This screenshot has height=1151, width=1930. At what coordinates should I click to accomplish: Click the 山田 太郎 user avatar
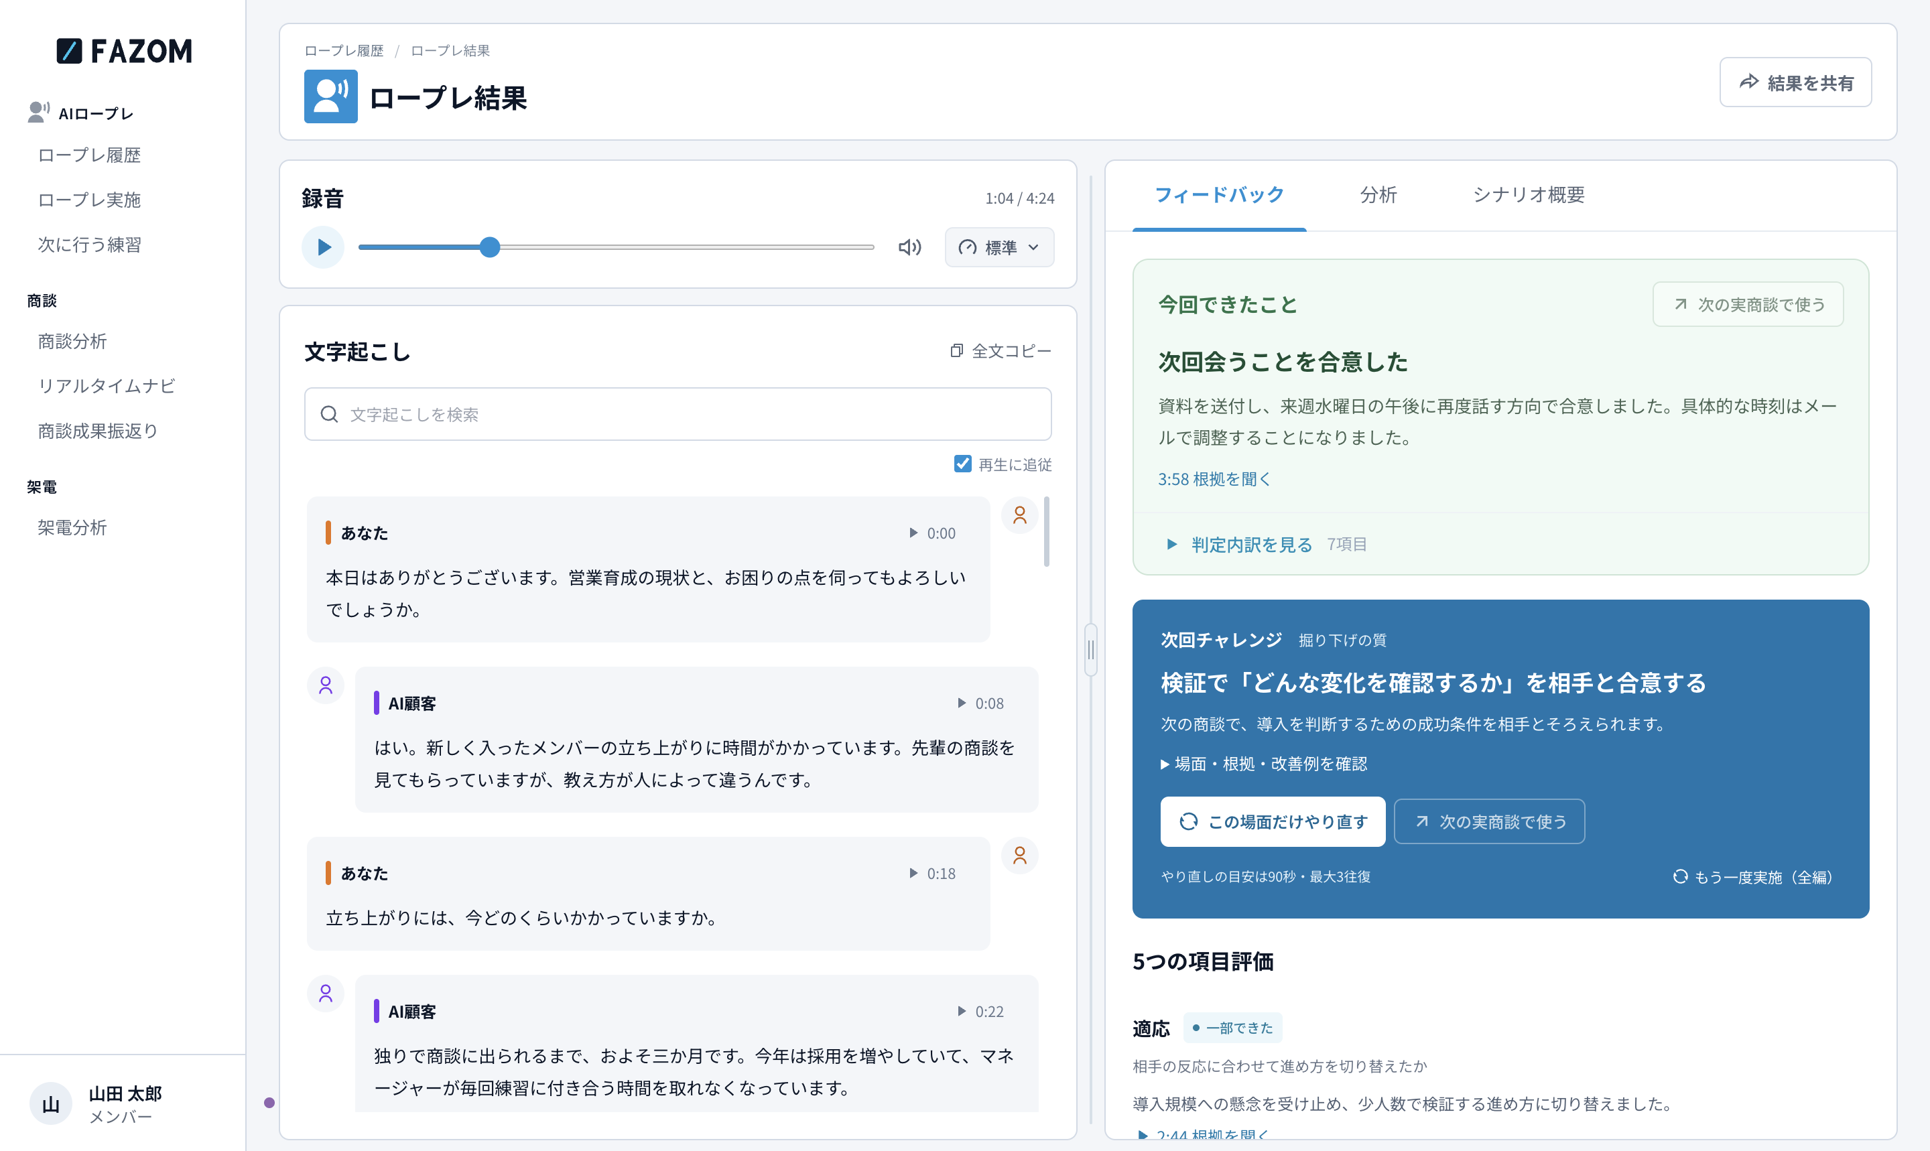[51, 1105]
